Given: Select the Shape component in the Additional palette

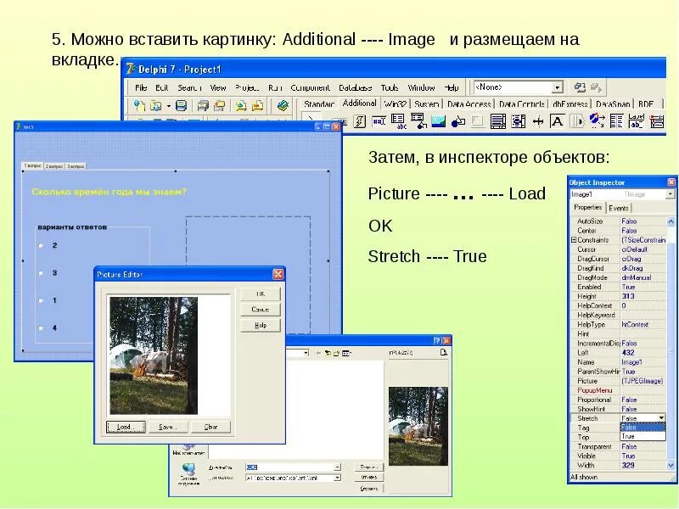Looking at the screenshot, I should [458, 121].
